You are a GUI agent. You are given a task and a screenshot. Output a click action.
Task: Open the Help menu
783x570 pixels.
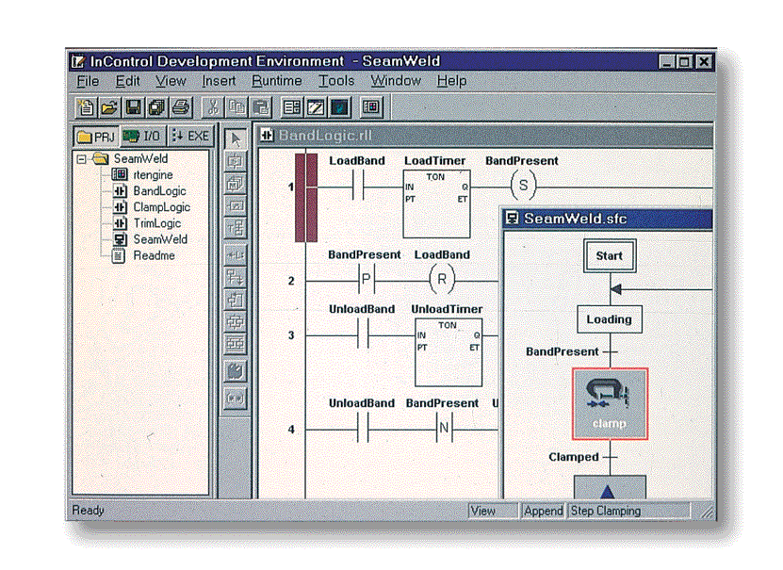pos(451,81)
